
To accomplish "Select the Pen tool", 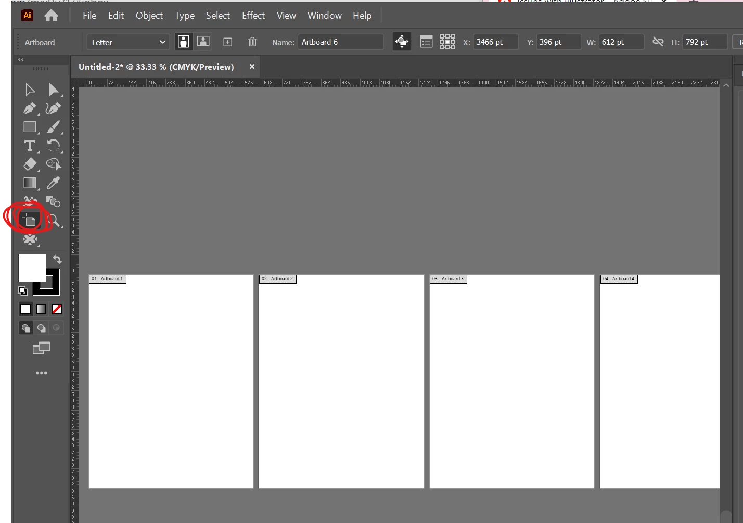I will [x=30, y=109].
